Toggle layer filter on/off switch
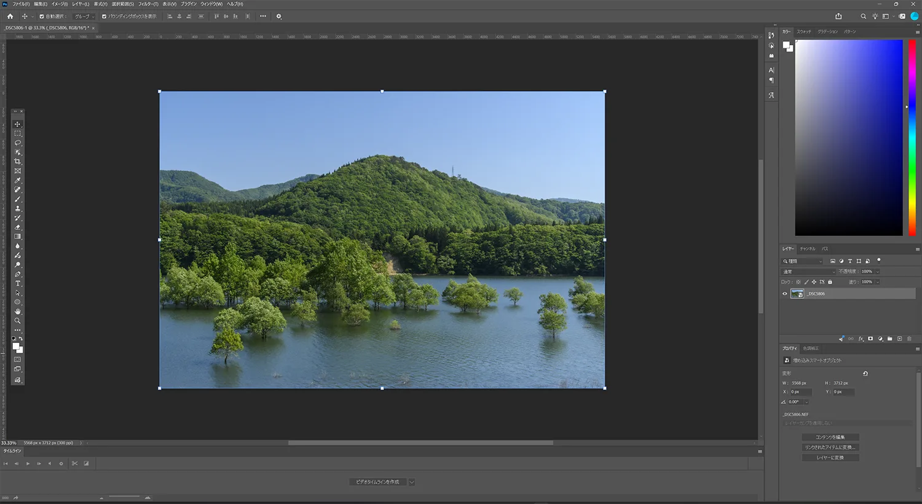This screenshot has width=922, height=504. click(x=879, y=260)
